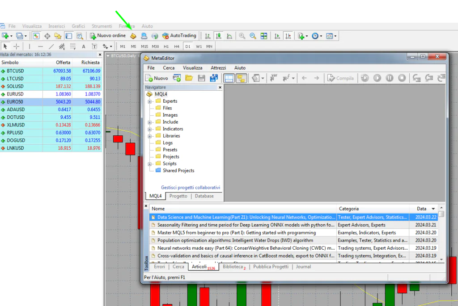Screen dimensions: 458x306
Task: Open MetaEditor from the MetaTrader toolbar icon
Action: [x=133, y=36]
